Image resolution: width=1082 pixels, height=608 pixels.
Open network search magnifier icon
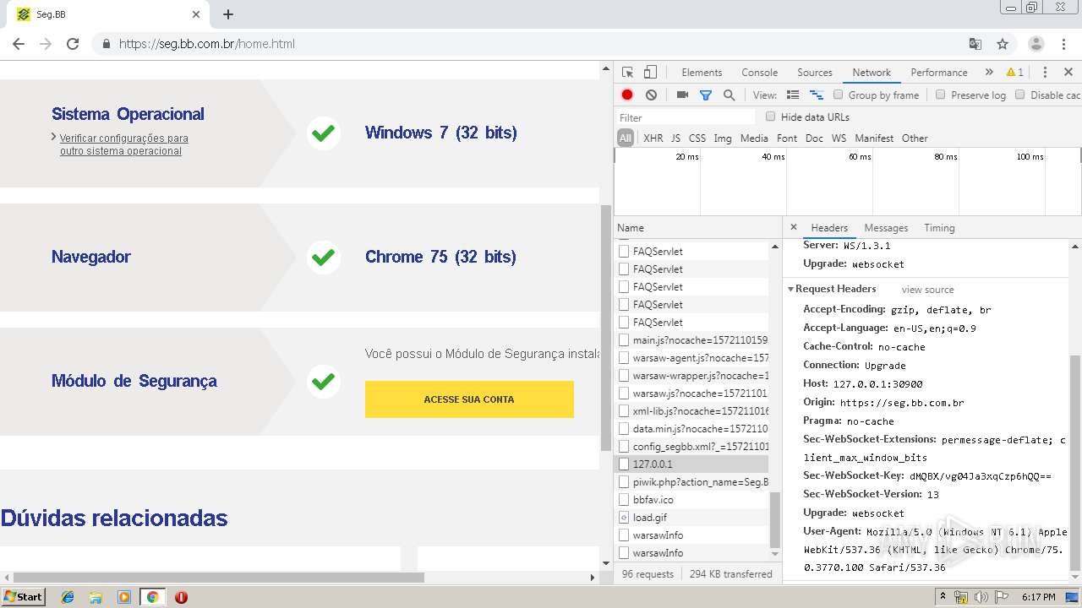point(729,95)
